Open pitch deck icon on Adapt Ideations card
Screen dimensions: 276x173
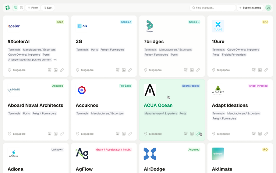point(254,134)
